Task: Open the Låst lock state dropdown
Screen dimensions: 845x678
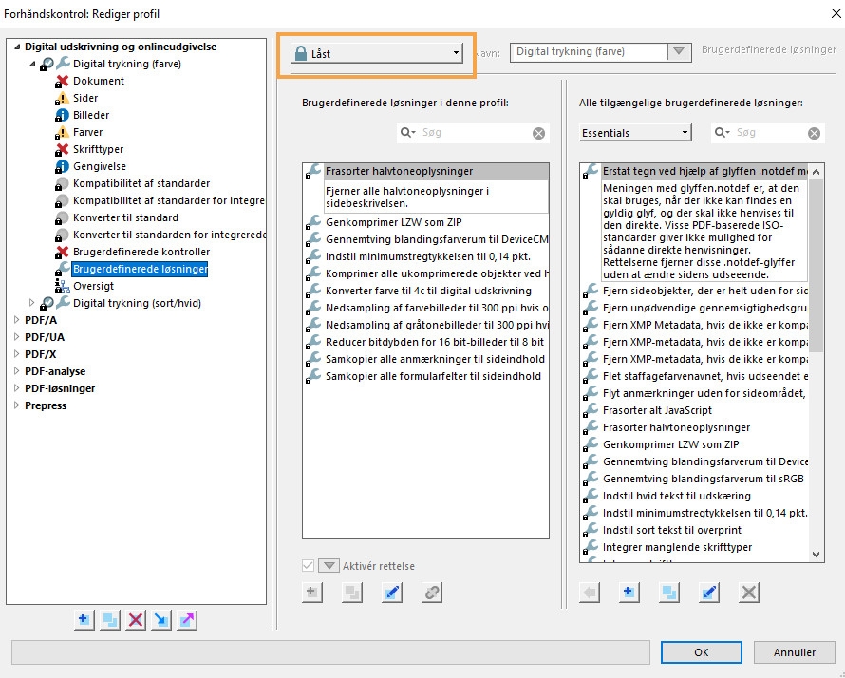Action: pos(377,54)
